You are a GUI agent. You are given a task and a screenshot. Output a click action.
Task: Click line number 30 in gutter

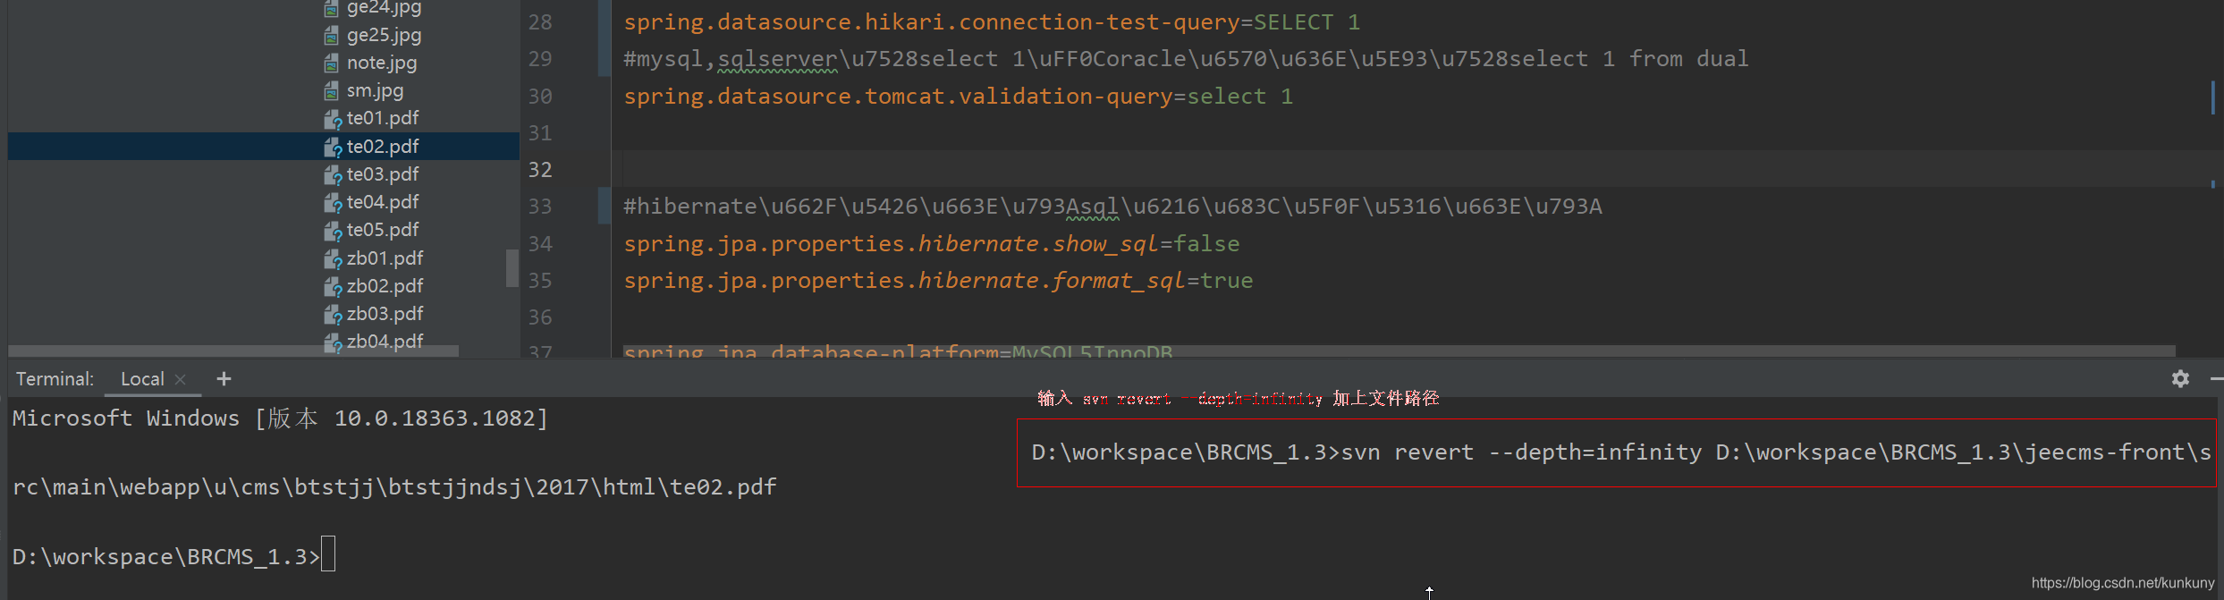point(540,97)
